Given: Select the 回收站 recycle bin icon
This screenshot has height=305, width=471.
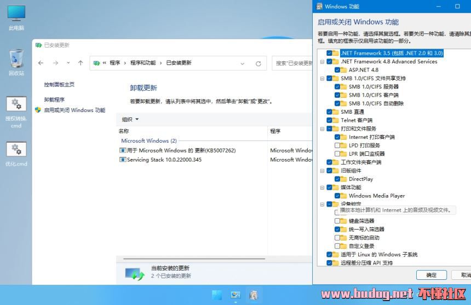Looking at the screenshot, I should click(x=16, y=62).
